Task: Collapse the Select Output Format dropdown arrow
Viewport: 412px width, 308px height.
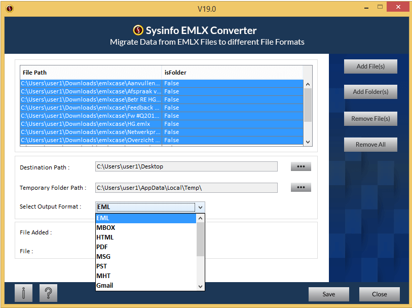Action: click(x=200, y=207)
